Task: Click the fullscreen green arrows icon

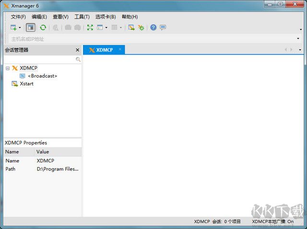Action: pos(90,27)
